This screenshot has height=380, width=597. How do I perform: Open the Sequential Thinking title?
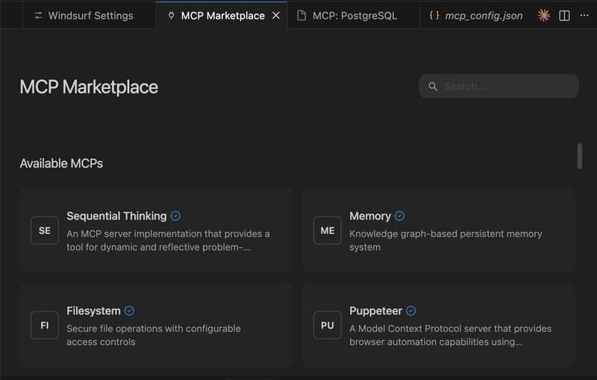(116, 216)
